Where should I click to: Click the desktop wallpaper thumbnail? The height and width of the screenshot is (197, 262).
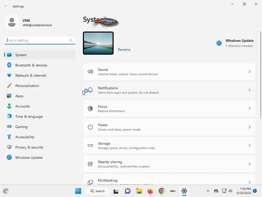click(98, 43)
